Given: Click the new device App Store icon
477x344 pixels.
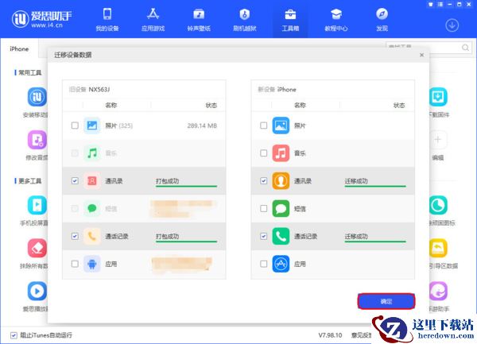Looking at the screenshot, I should tap(281, 264).
